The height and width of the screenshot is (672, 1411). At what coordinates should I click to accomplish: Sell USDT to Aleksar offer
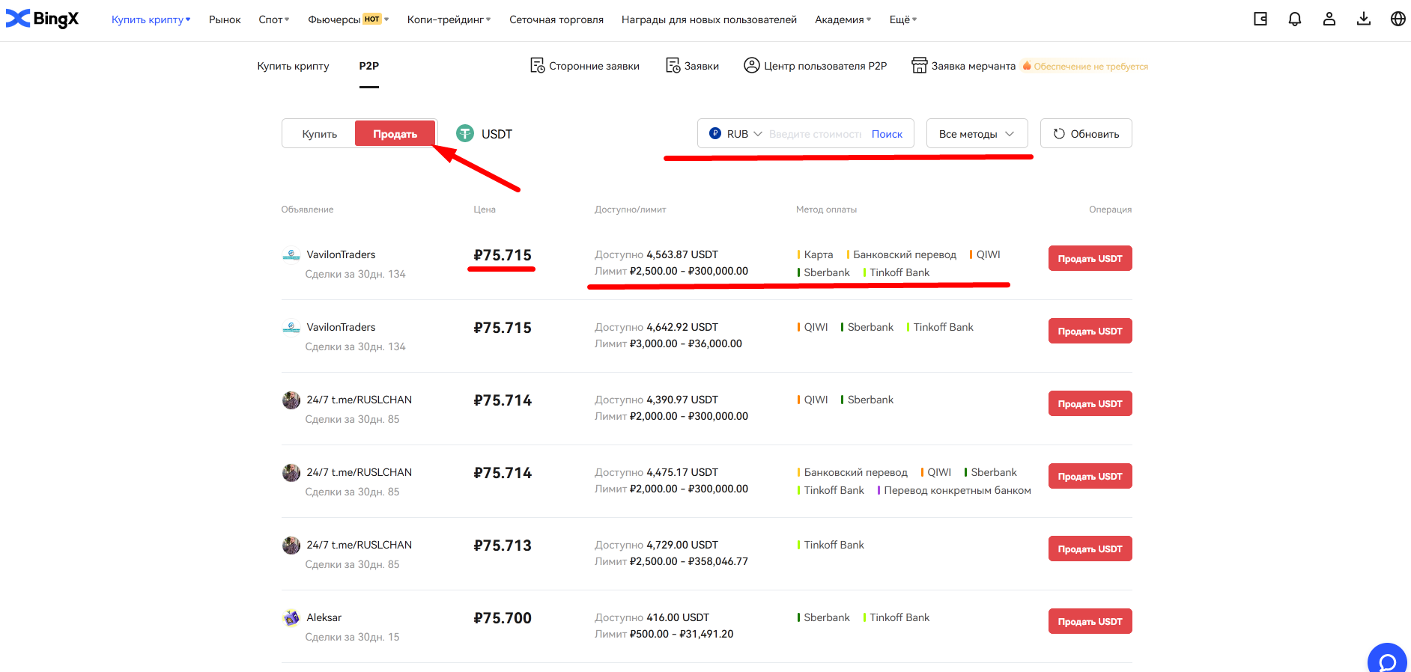pos(1090,621)
